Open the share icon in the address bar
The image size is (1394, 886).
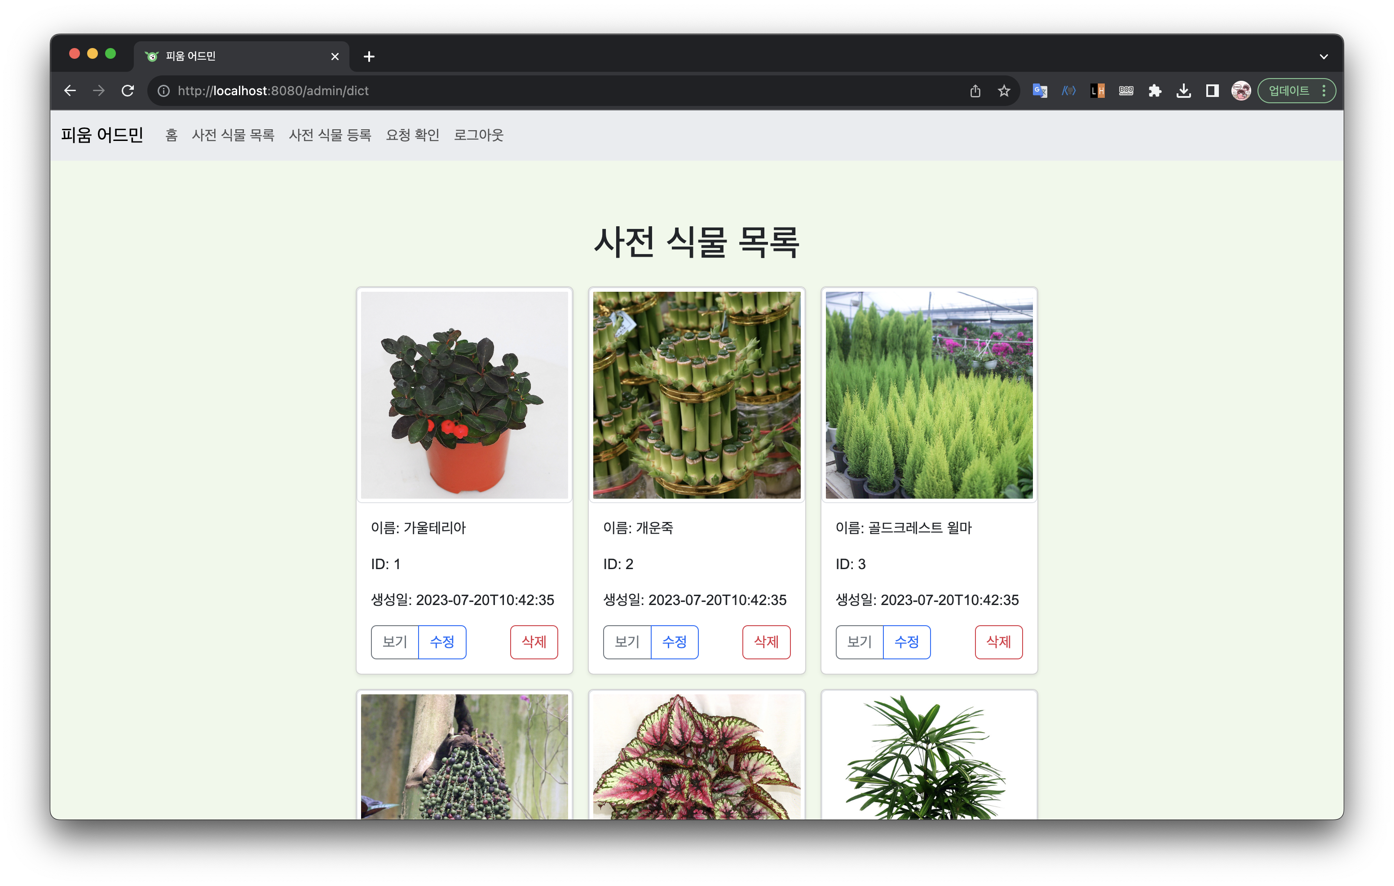pos(975,91)
